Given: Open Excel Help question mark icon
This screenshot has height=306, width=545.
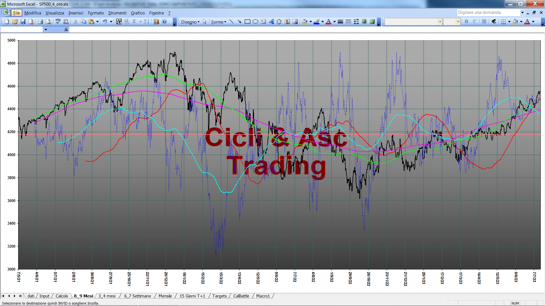Looking at the screenshot, I should pyautogui.click(x=164, y=22).
